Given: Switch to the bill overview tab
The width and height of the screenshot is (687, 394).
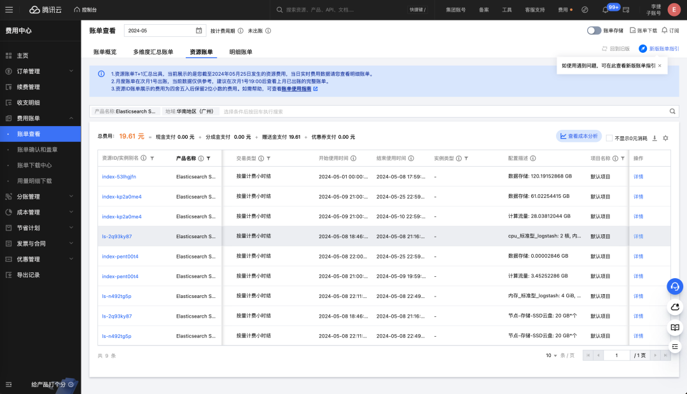Looking at the screenshot, I should 105,52.
